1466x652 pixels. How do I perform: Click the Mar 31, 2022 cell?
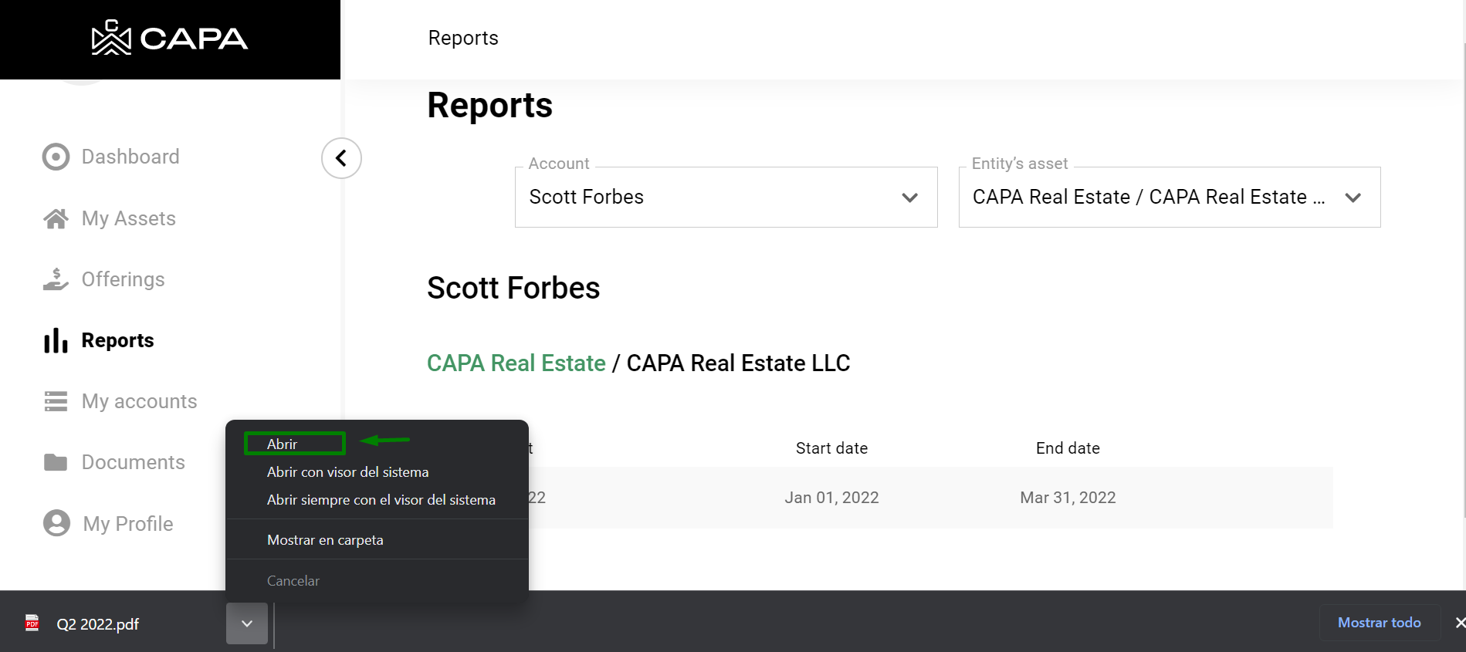point(1068,498)
